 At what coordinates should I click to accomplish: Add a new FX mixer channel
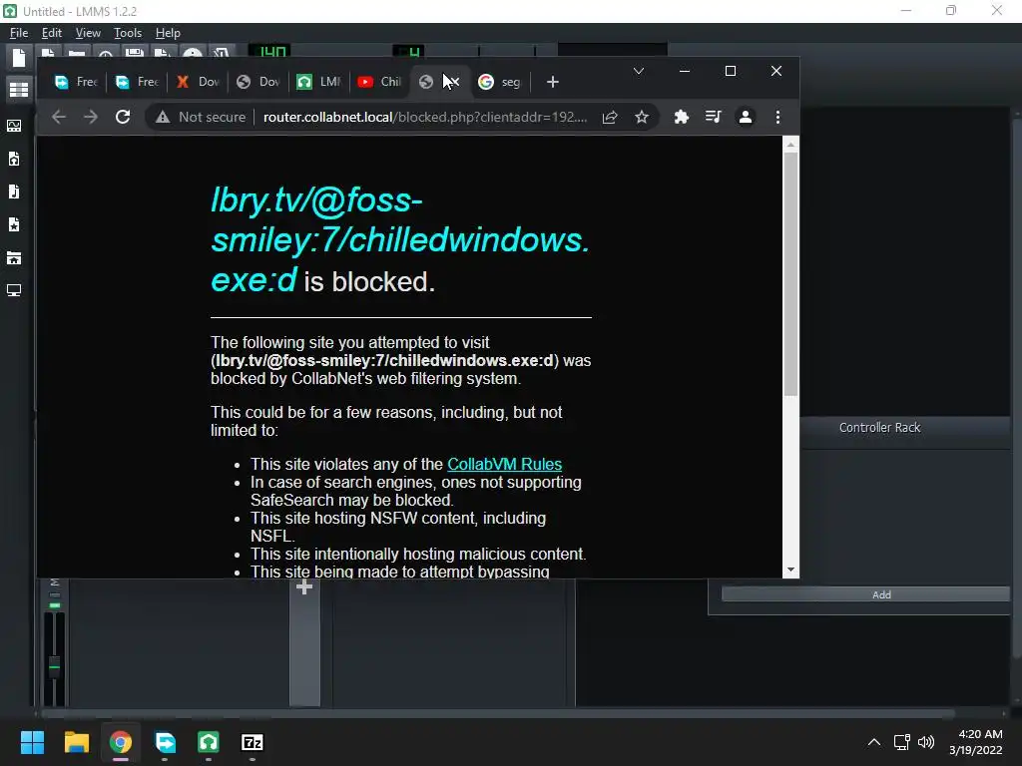tap(304, 587)
